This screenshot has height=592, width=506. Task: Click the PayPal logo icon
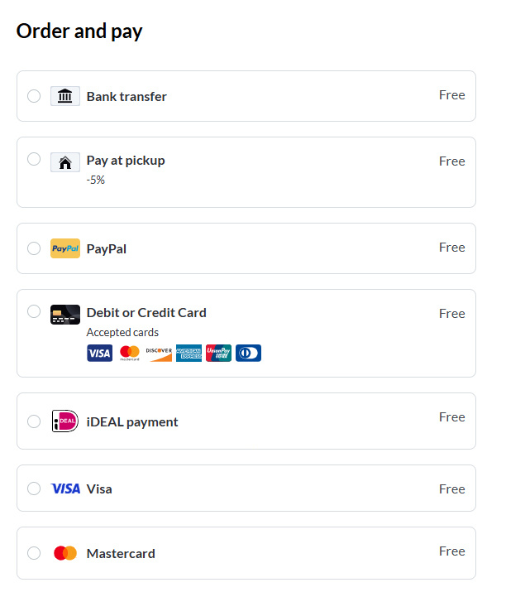click(x=65, y=248)
